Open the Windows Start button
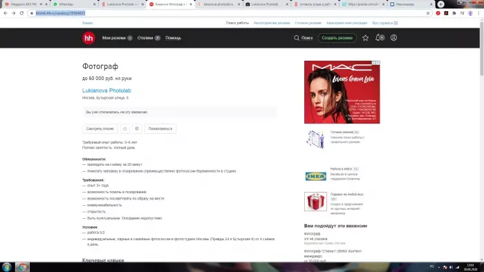Screen dimensions: 484x272 click(6, 267)
